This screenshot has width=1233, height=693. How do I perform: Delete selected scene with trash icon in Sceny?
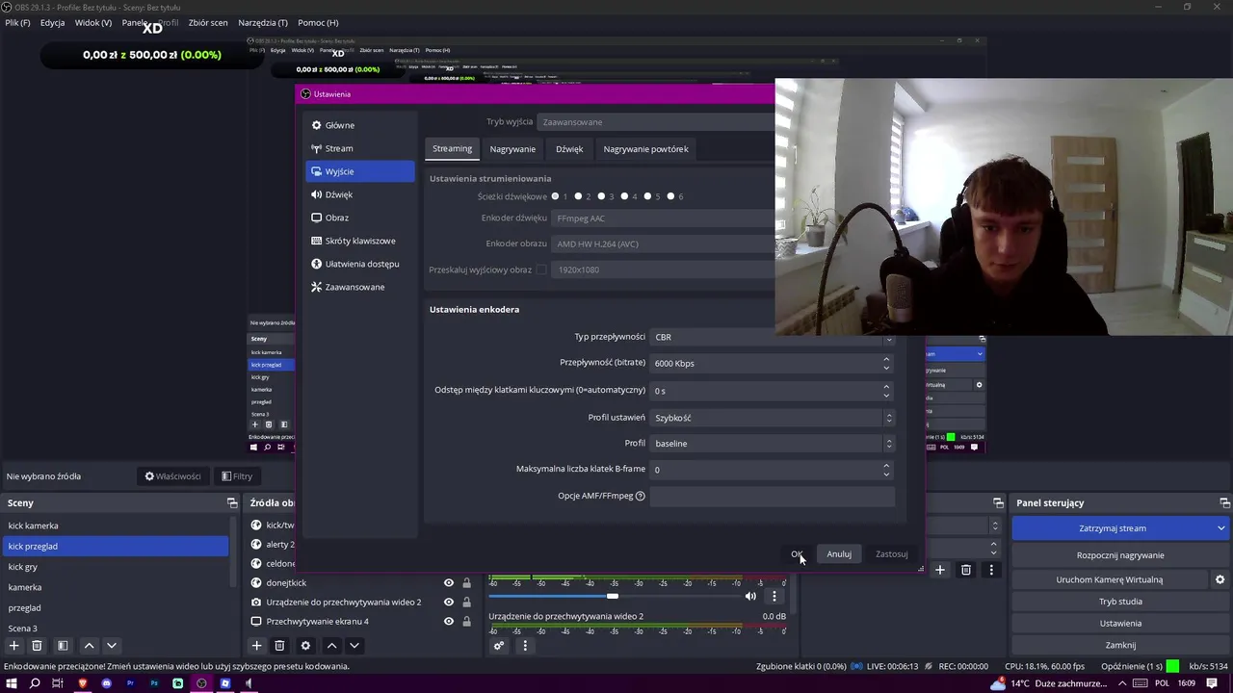click(37, 646)
